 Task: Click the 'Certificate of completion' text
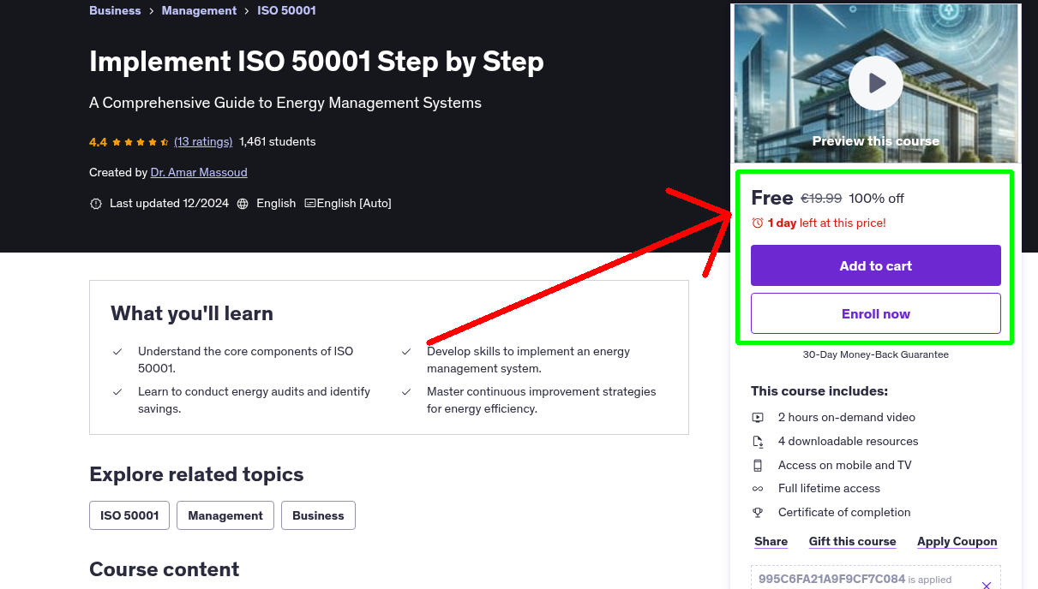coord(844,512)
